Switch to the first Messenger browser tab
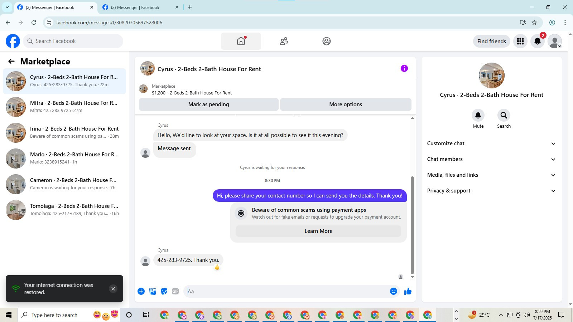 pos(56,7)
